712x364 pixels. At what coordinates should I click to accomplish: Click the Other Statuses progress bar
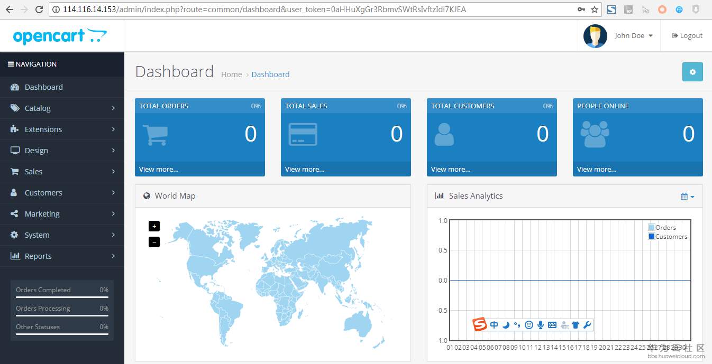click(62, 334)
